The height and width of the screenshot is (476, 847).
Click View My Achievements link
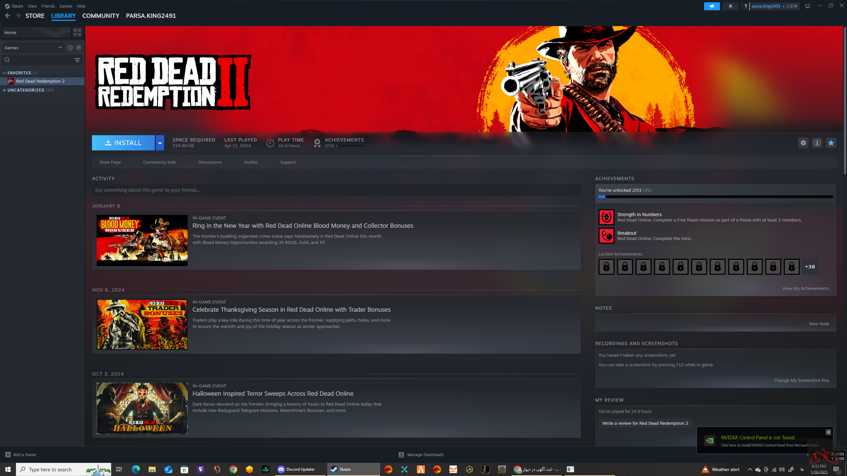click(805, 288)
